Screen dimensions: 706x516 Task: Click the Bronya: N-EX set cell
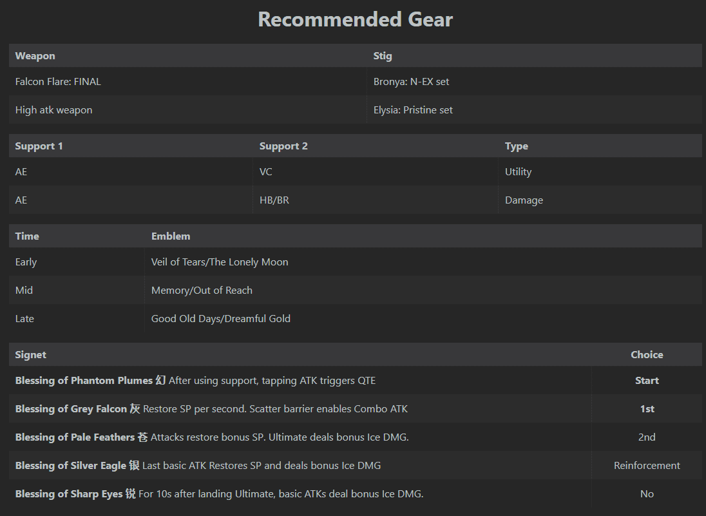[x=411, y=82]
